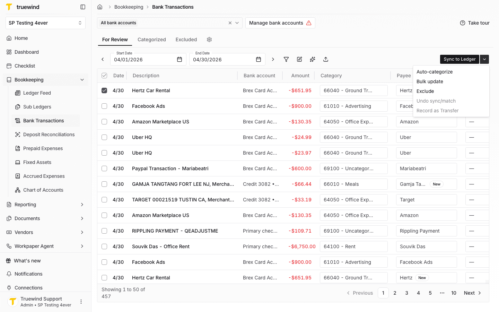Open Start Date calendar picker

point(180,59)
